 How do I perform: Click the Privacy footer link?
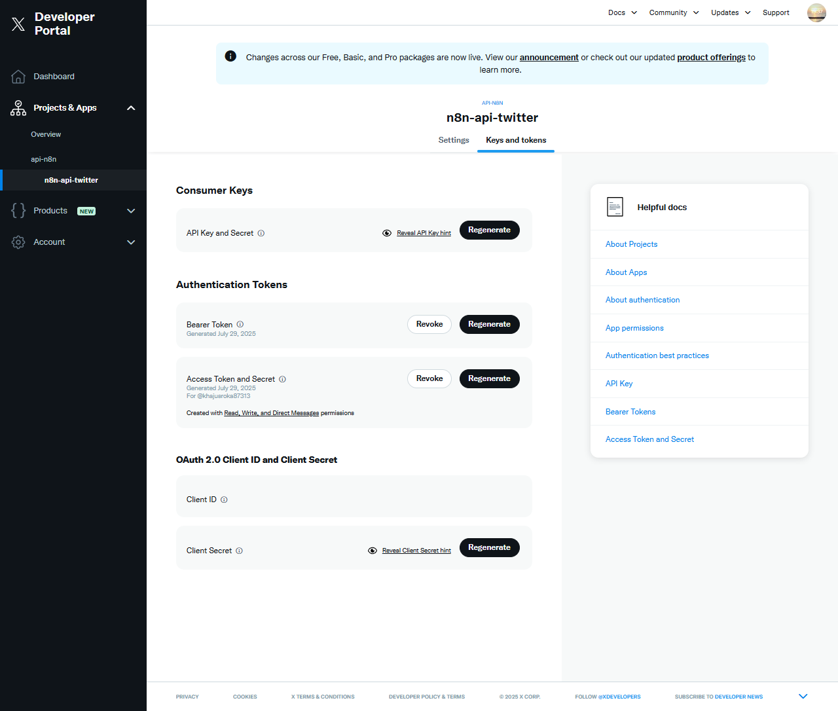187,697
